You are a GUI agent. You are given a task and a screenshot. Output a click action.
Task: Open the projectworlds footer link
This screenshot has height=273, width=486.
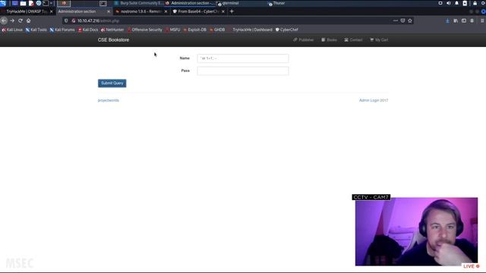[x=109, y=100]
